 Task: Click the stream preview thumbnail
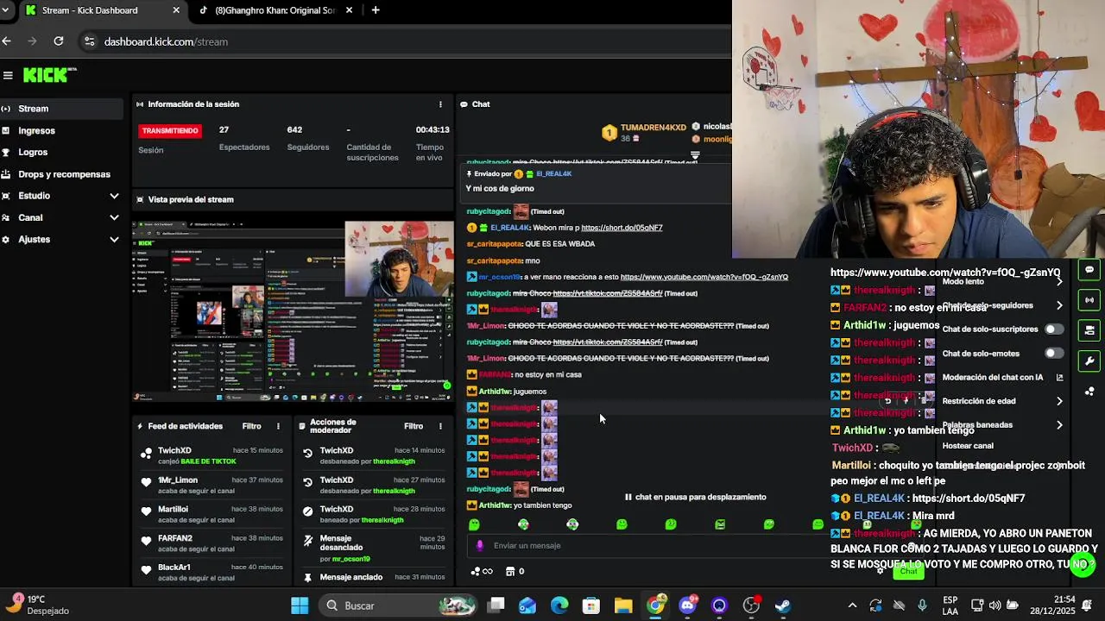click(293, 311)
